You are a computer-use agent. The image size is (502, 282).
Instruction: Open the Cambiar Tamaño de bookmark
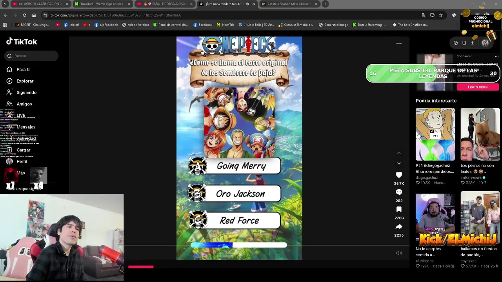coord(296,25)
